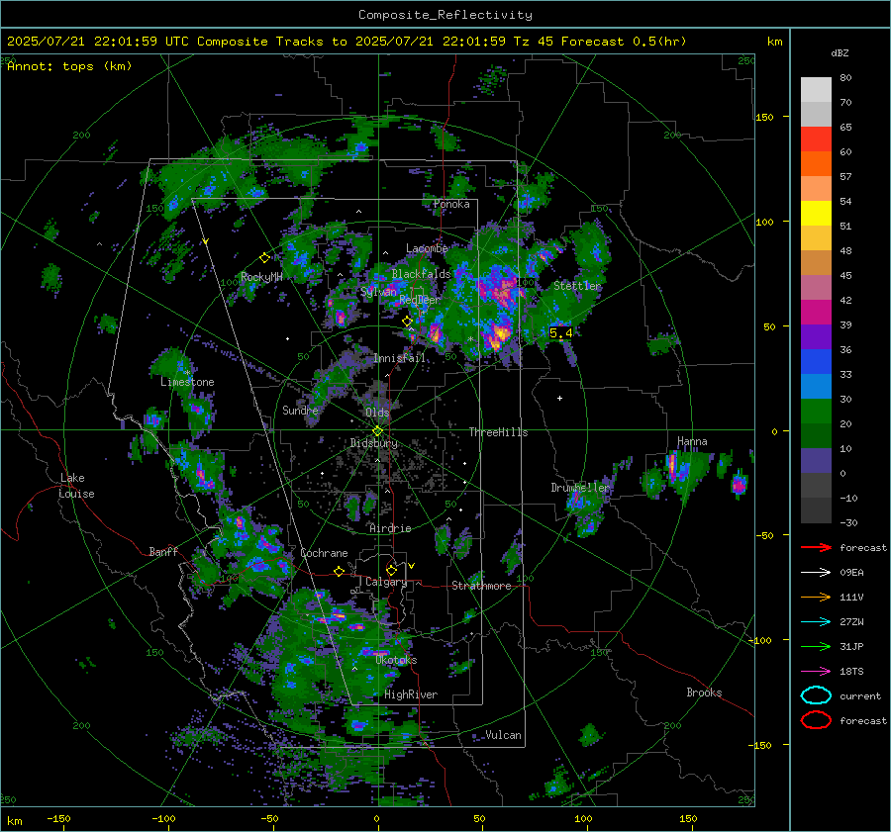Click the Innisfail city label

point(399,358)
